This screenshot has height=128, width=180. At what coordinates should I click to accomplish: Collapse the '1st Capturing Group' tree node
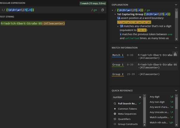tap(115, 14)
